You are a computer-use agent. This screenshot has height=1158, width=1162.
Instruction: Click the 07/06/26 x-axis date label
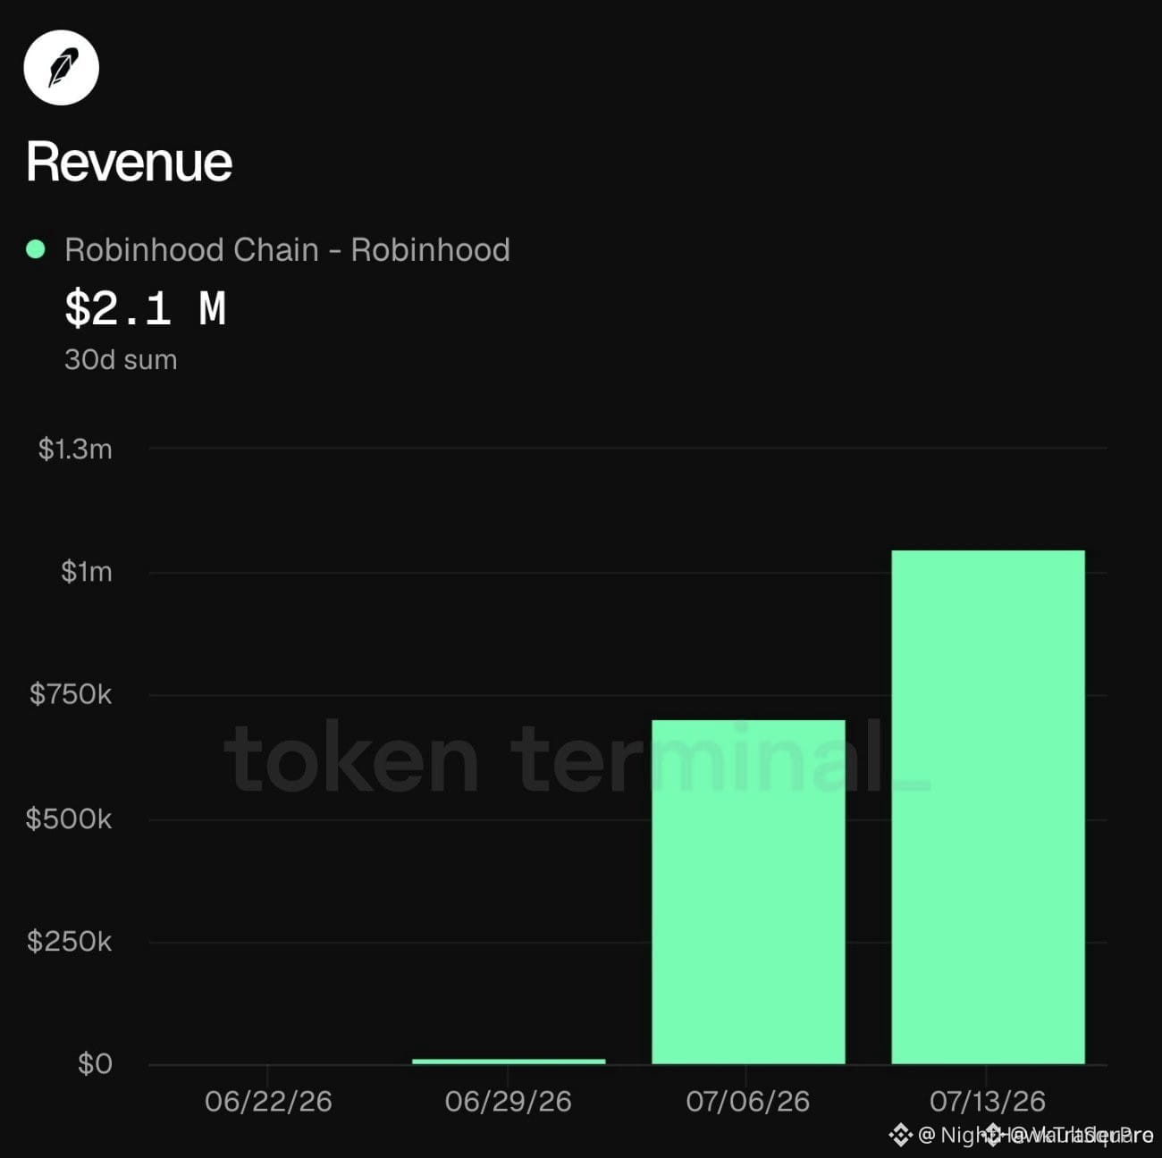(x=748, y=1101)
